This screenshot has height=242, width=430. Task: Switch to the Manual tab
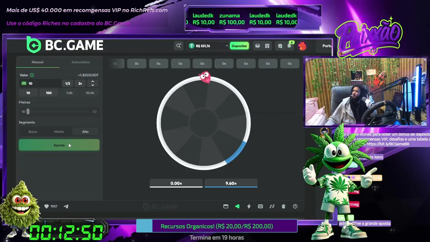(38, 62)
